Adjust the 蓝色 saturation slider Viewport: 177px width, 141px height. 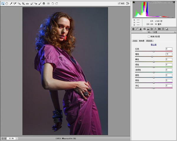click(154, 78)
